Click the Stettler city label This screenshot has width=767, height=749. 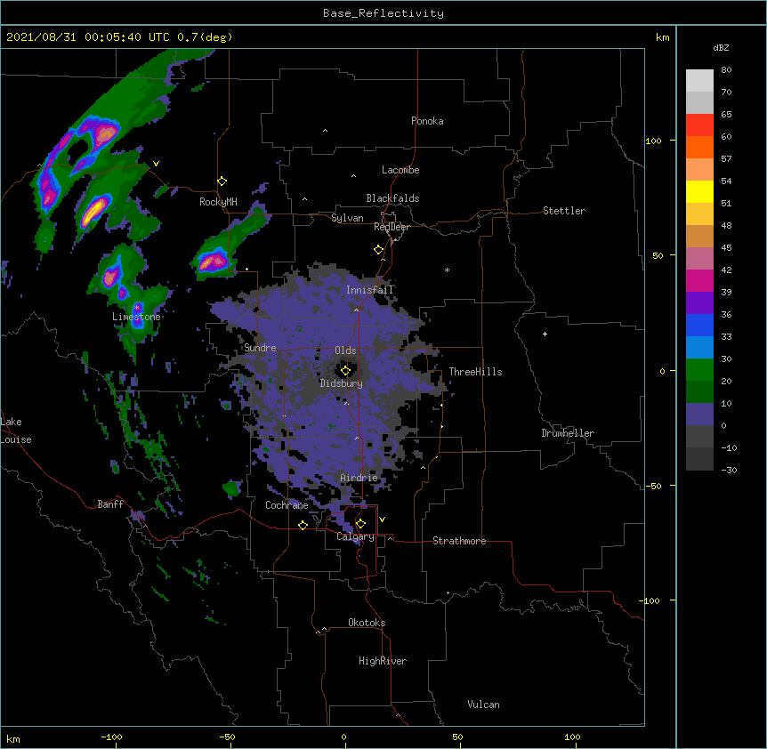coord(564,211)
